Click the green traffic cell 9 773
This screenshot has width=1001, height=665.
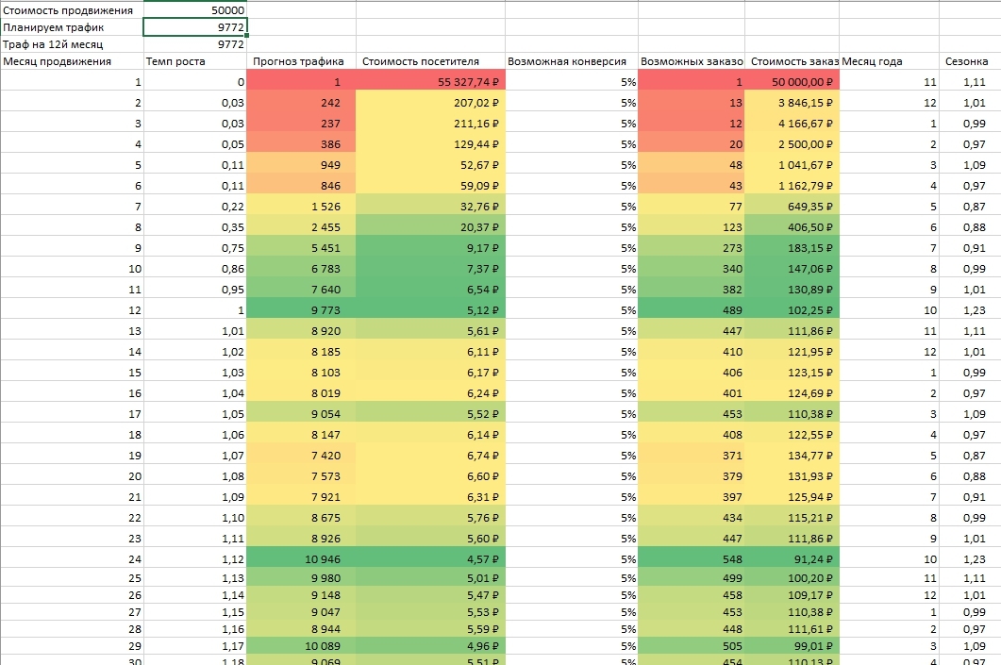point(301,310)
